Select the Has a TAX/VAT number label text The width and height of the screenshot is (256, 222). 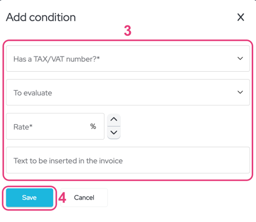57,59
